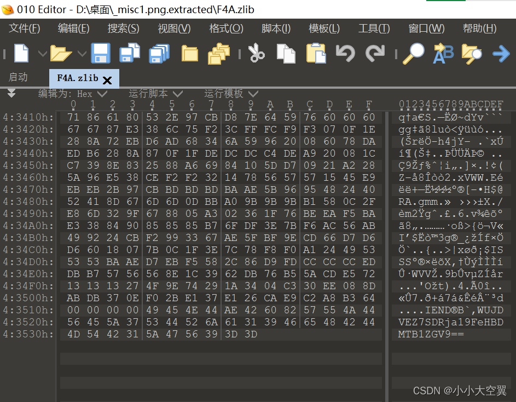Viewport: 516px width, 402px height.
Task: Click the Goto blue arrow icon
Action: pyautogui.click(x=501, y=54)
